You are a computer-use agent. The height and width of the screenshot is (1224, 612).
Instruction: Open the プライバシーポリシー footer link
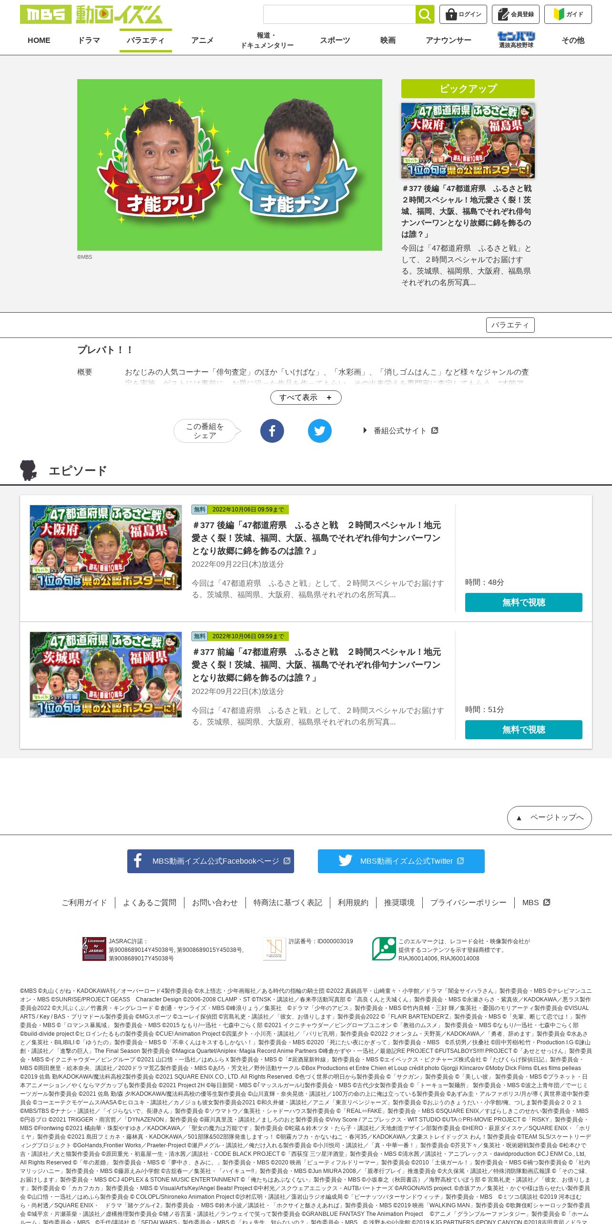pos(469,903)
